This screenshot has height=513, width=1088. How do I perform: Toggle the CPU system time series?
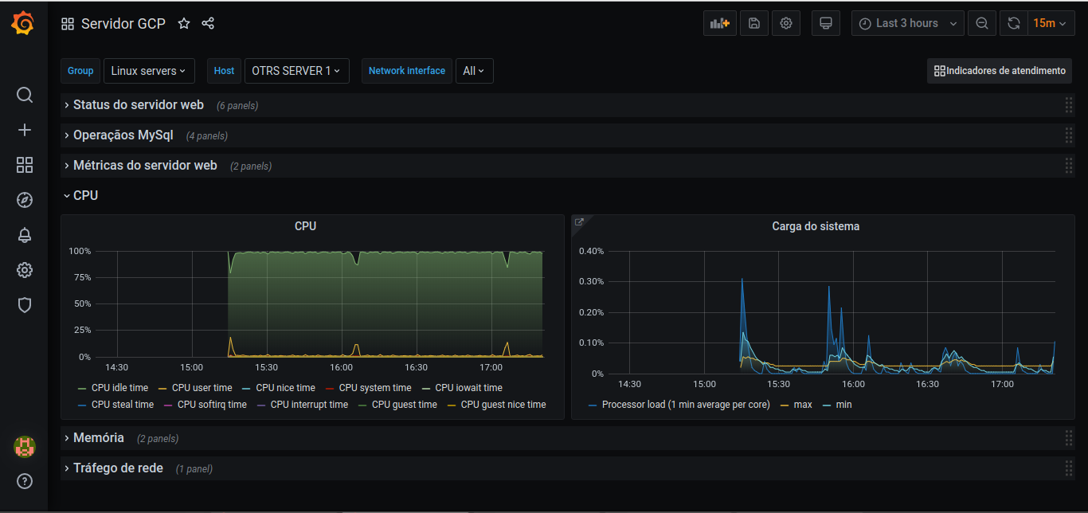click(376, 388)
